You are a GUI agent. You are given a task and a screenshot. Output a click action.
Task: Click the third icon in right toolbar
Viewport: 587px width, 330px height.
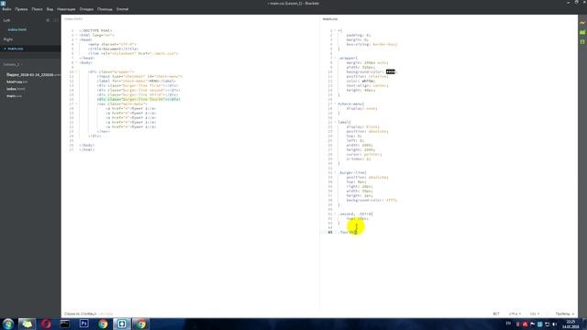click(x=582, y=41)
